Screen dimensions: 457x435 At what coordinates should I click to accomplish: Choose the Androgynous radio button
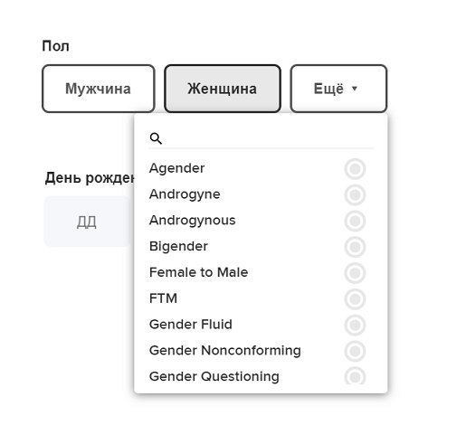pos(355,221)
